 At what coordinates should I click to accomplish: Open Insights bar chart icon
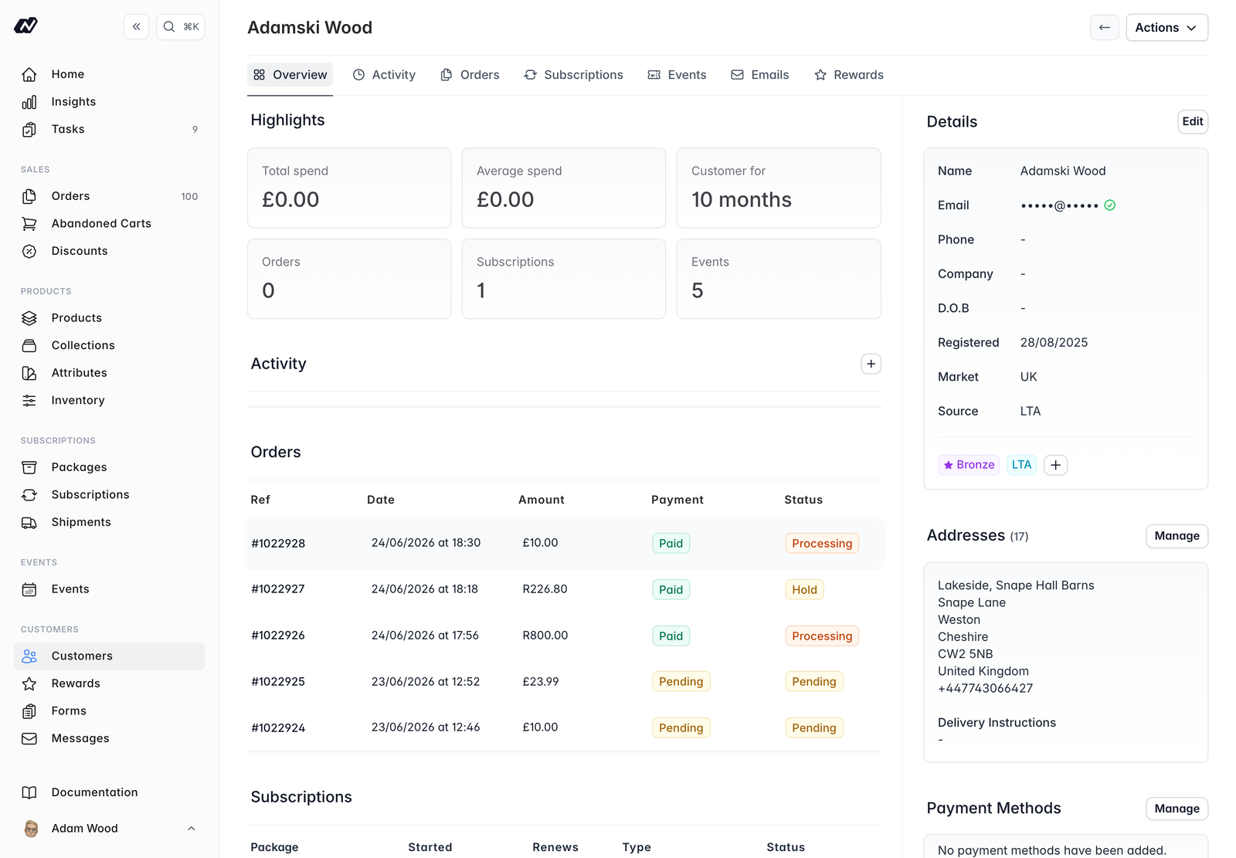29,102
